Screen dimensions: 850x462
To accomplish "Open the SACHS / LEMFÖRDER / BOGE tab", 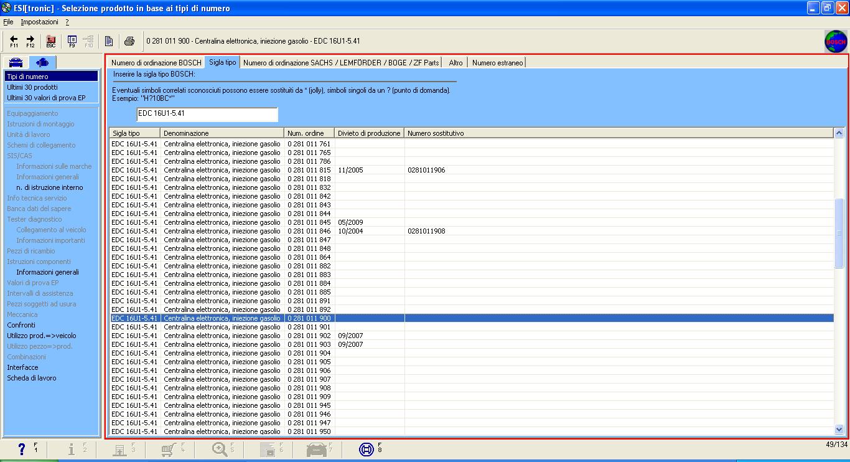I will point(341,62).
